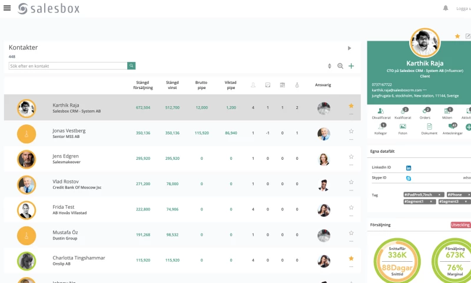Viewport: 471px width, 283px height.
Task: Click the money bag column header icon
Action: click(x=297, y=85)
